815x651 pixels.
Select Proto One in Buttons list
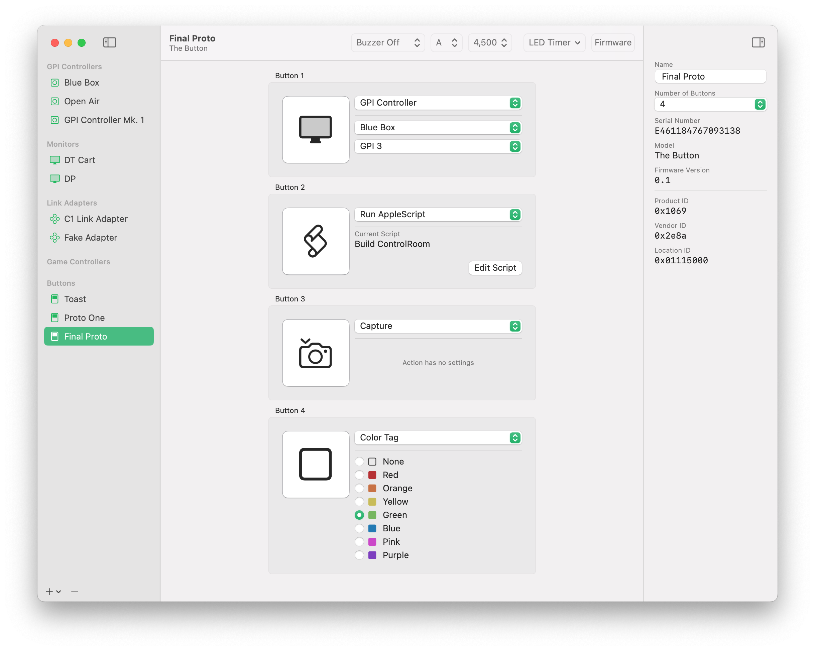click(84, 318)
